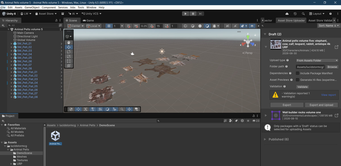Image resolution: width=341 pixels, height=166 pixels.
Task: Open the help icon next to Layout
Action: point(330,14)
